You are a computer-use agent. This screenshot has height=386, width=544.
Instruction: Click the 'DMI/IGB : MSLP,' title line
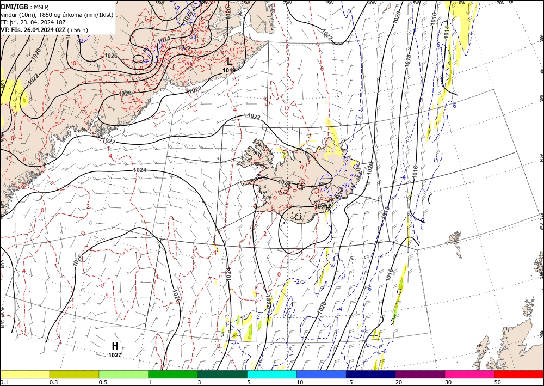click(x=24, y=6)
